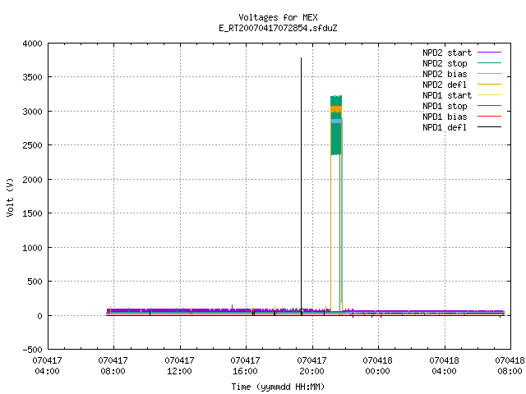Screen dimensions: 526x394
Task: Click the green NPD2 stop legend line
Action: tap(489, 63)
